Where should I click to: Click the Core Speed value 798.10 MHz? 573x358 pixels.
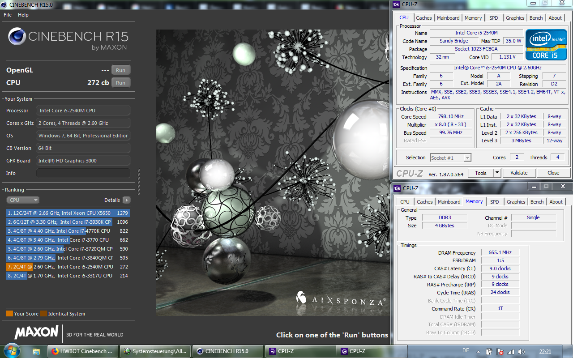(x=451, y=116)
